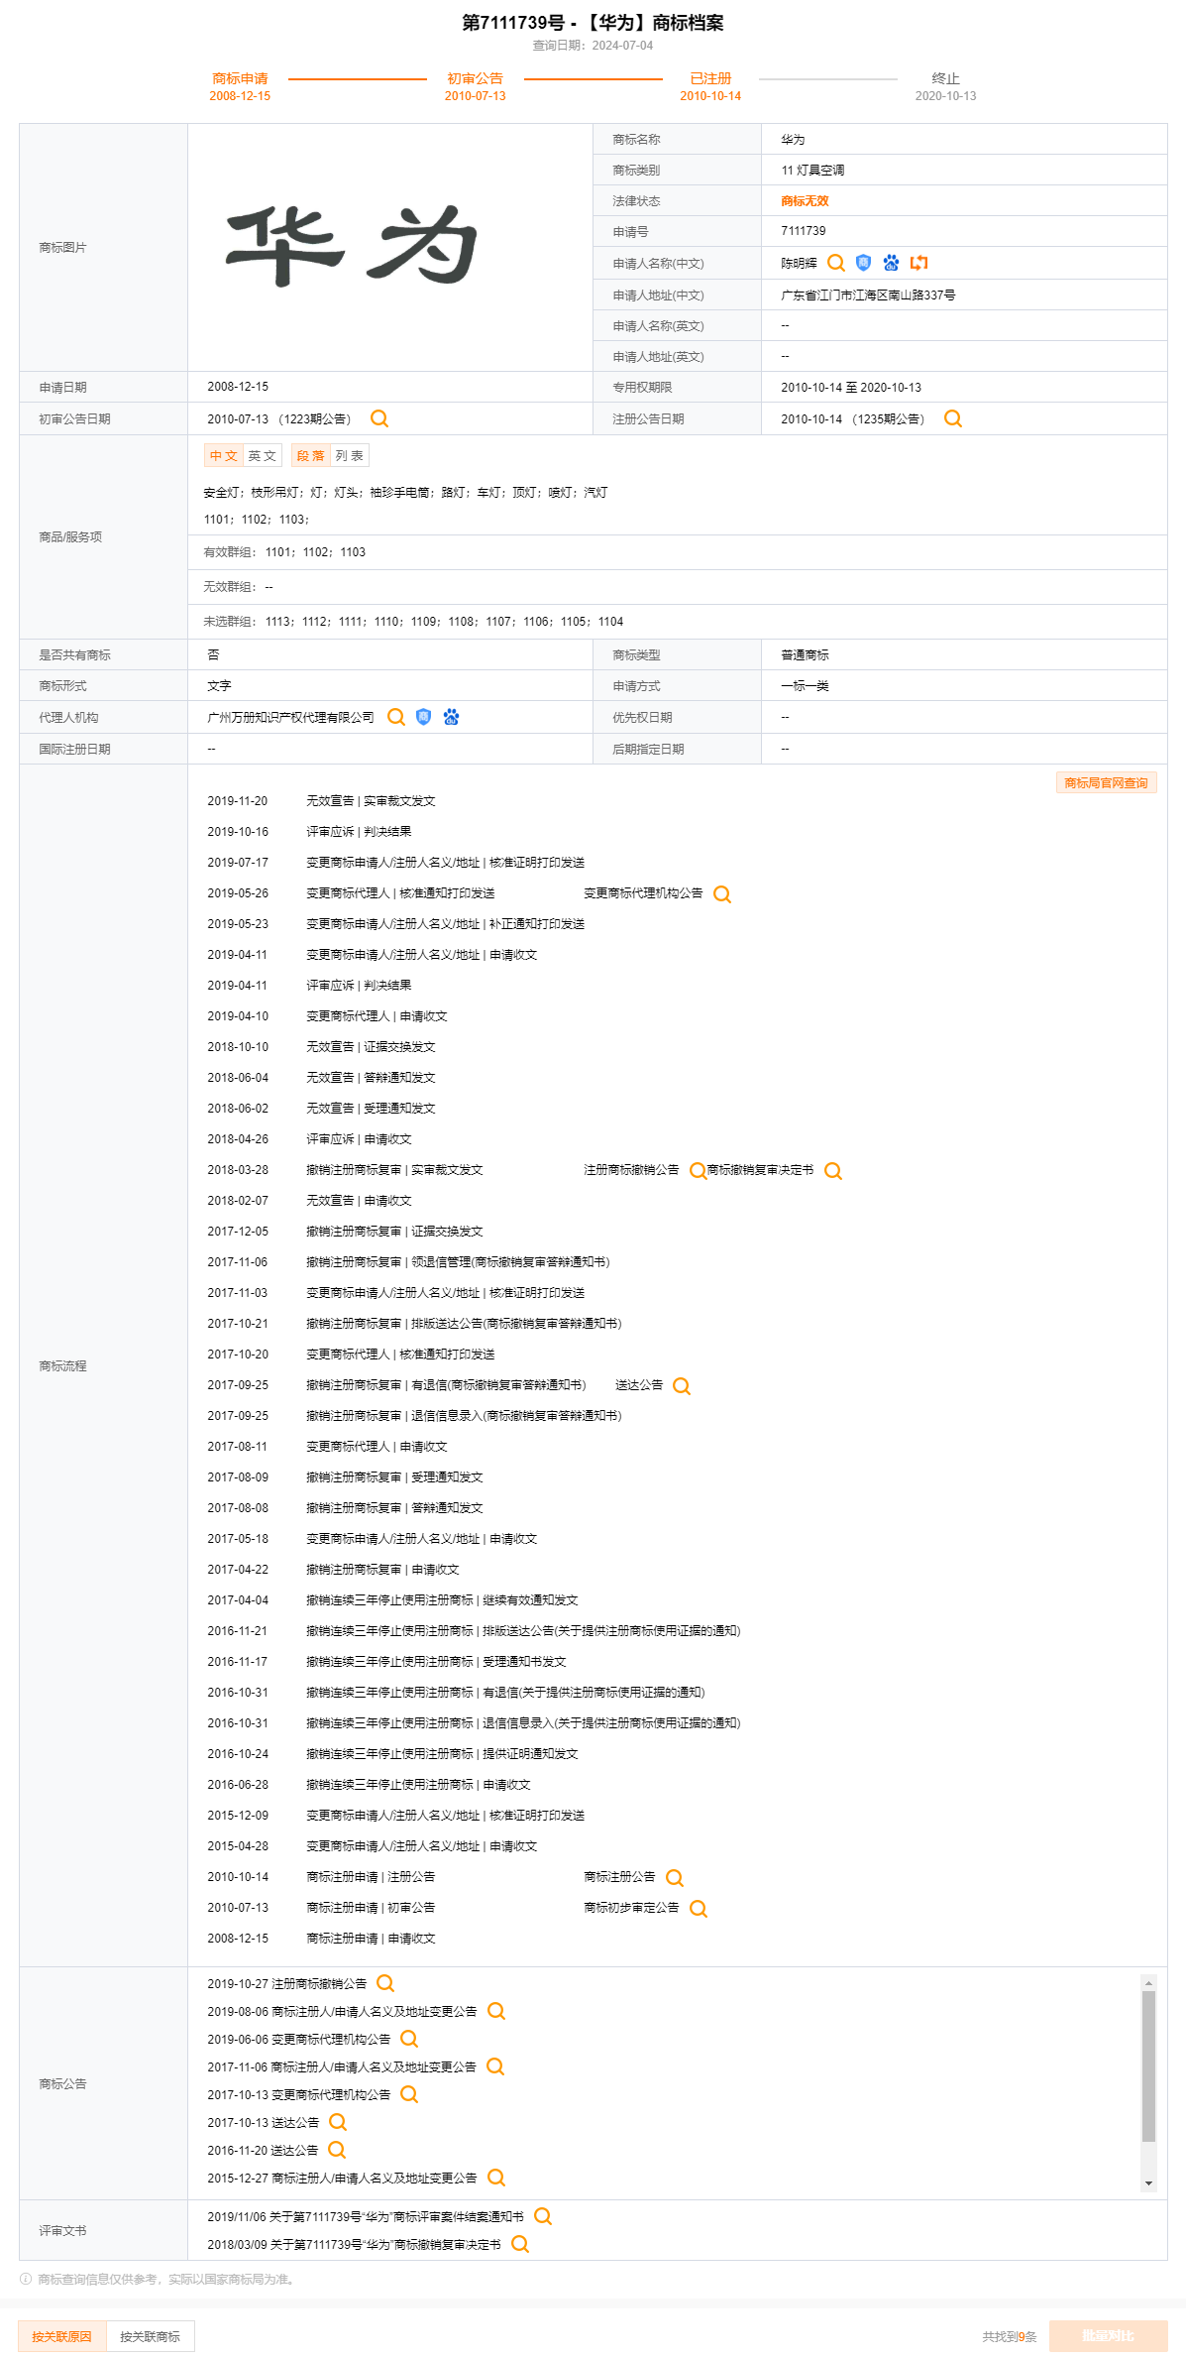
Task: Click the 2019-10-27 注册商标撤销公告 entry
Action: coord(286,1984)
